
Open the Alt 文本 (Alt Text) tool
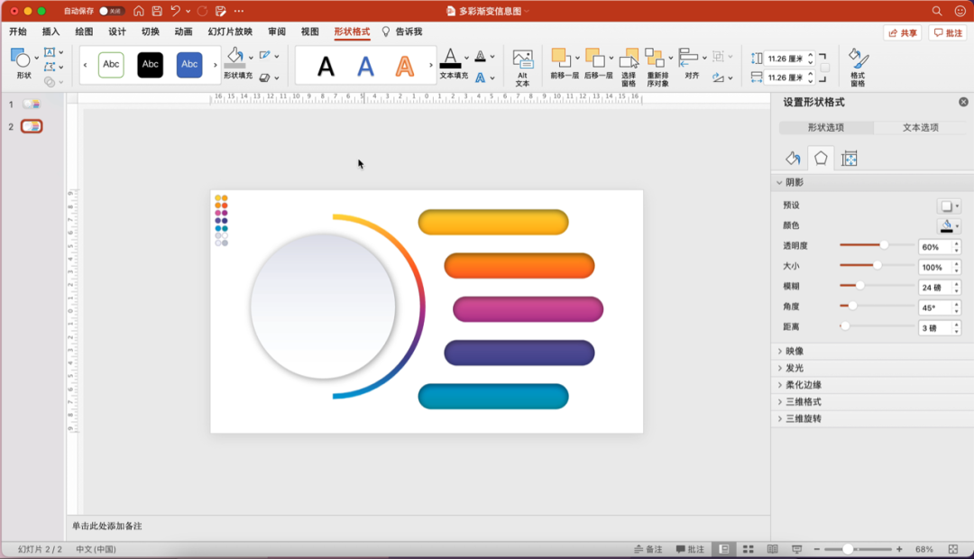tap(522, 67)
